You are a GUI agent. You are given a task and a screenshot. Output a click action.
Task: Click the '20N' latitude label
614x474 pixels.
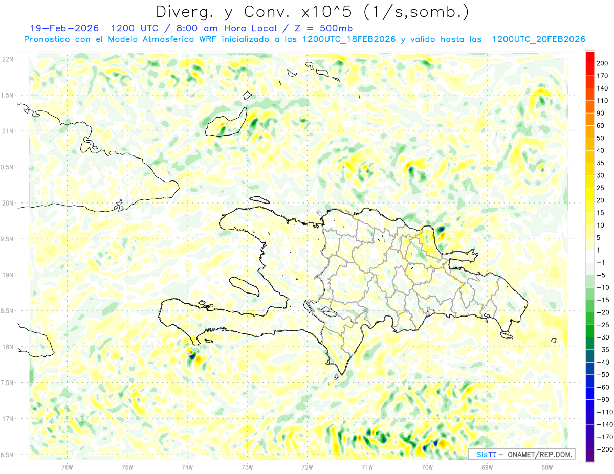pyautogui.click(x=8, y=203)
